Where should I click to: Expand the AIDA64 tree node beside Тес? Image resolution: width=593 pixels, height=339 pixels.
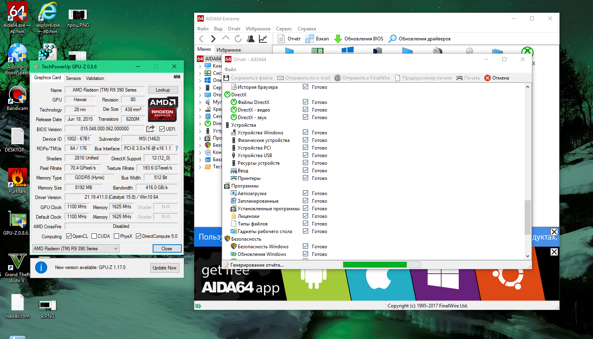point(200,167)
